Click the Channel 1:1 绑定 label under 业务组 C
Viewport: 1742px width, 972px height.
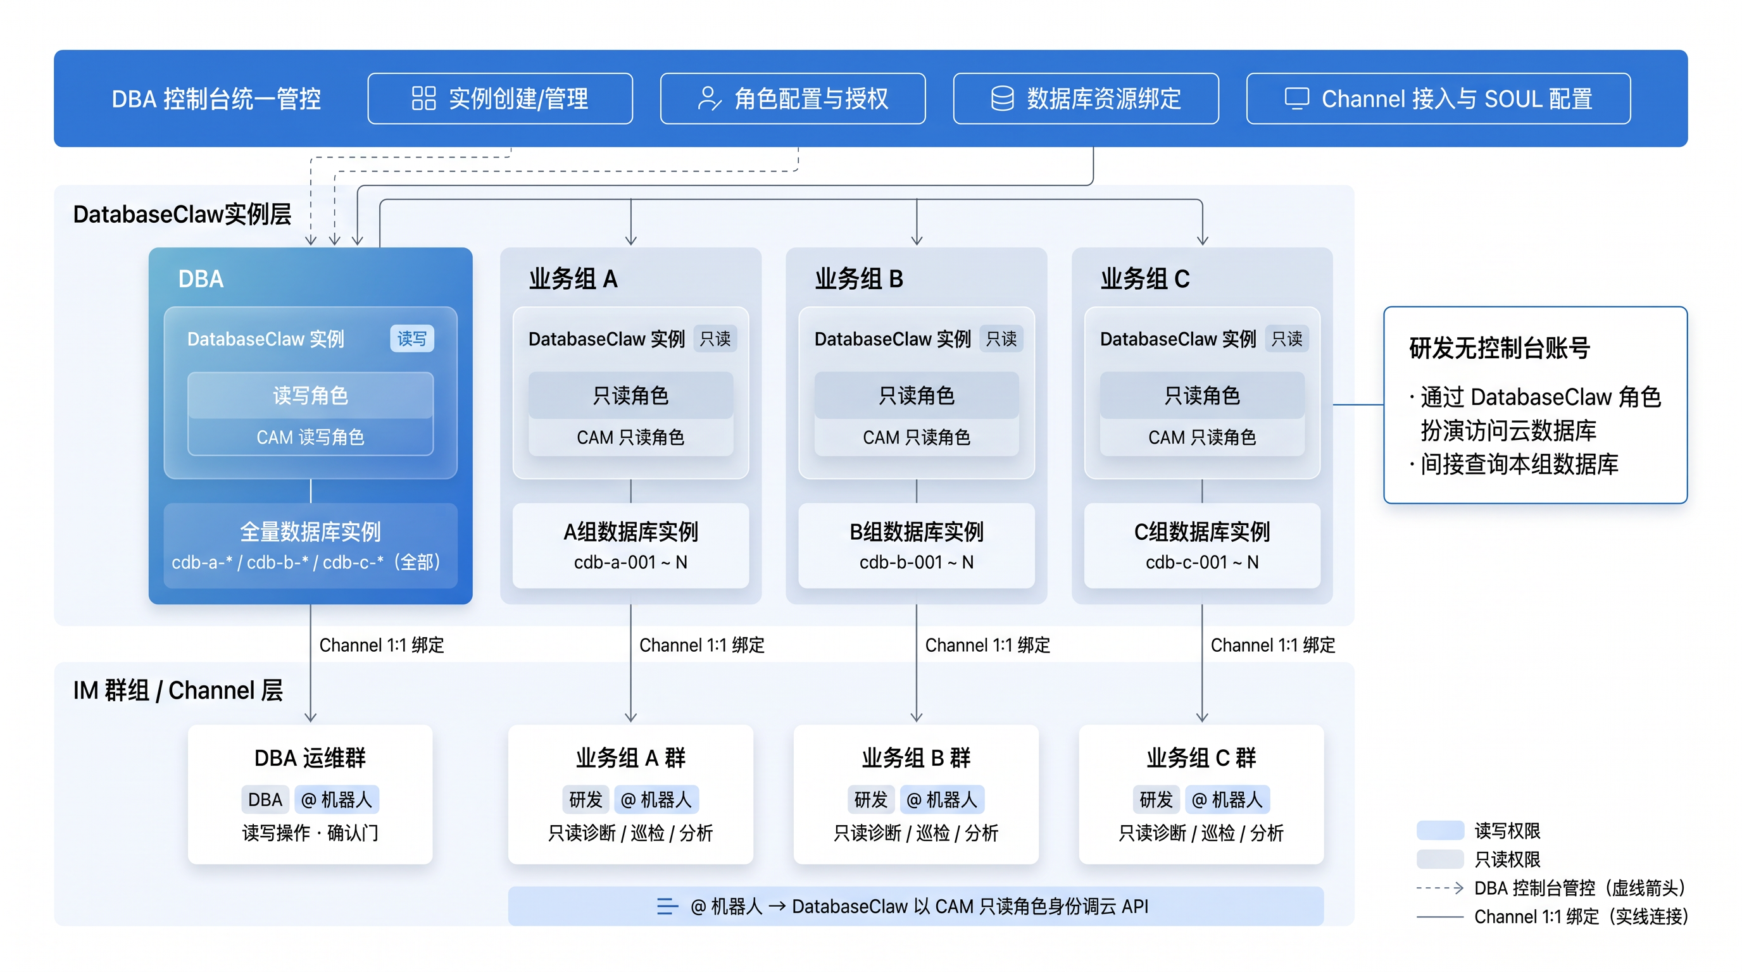(1273, 645)
